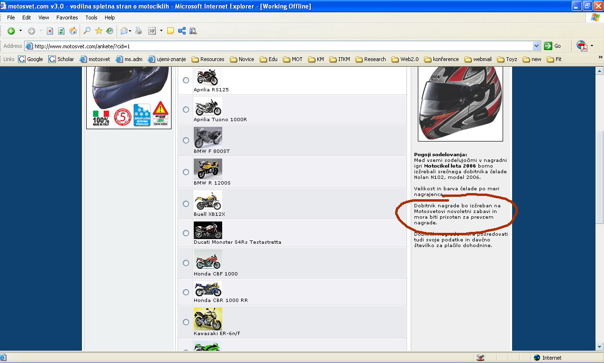Open the motosvet link in Links bar

click(x=95, y=59)
